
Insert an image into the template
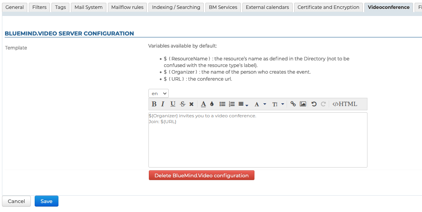(x=303, y=104)
